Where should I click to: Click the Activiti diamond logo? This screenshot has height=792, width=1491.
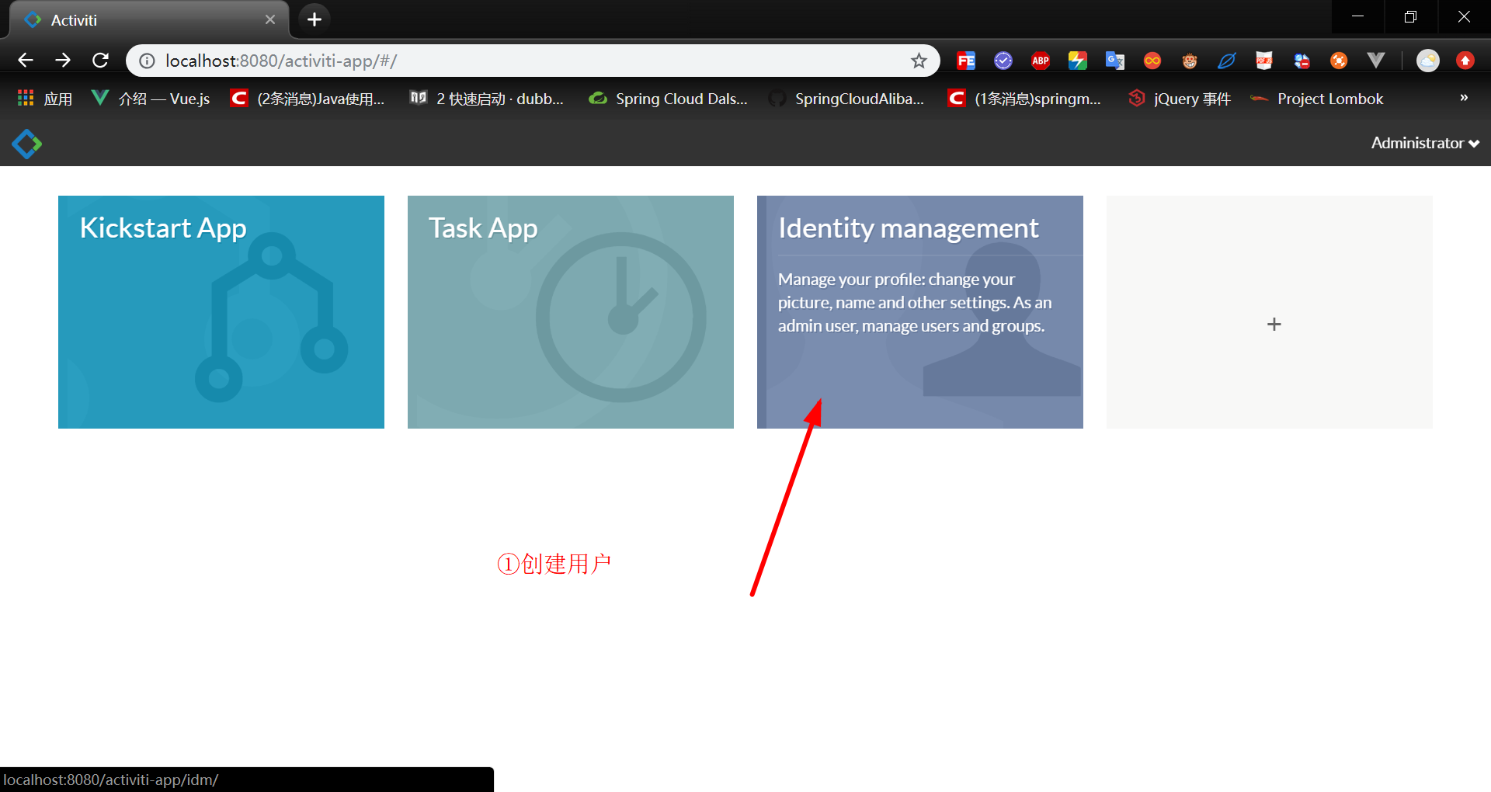[27, 144]
